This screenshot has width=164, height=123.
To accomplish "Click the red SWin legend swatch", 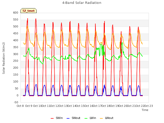I will coord(52,118).
